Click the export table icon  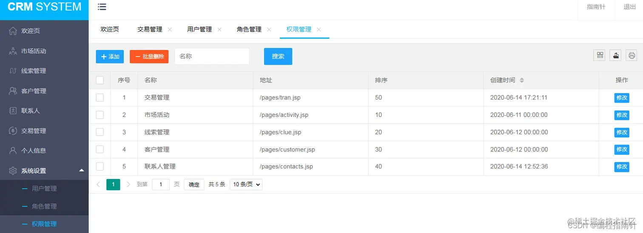(615, 55)
